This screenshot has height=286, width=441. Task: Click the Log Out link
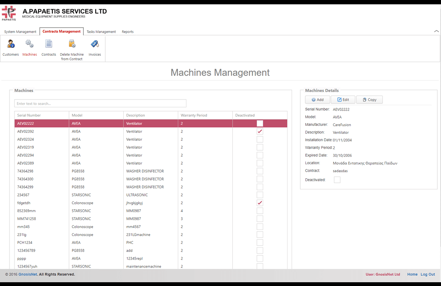pyautogui.click(x=428, y=274)
